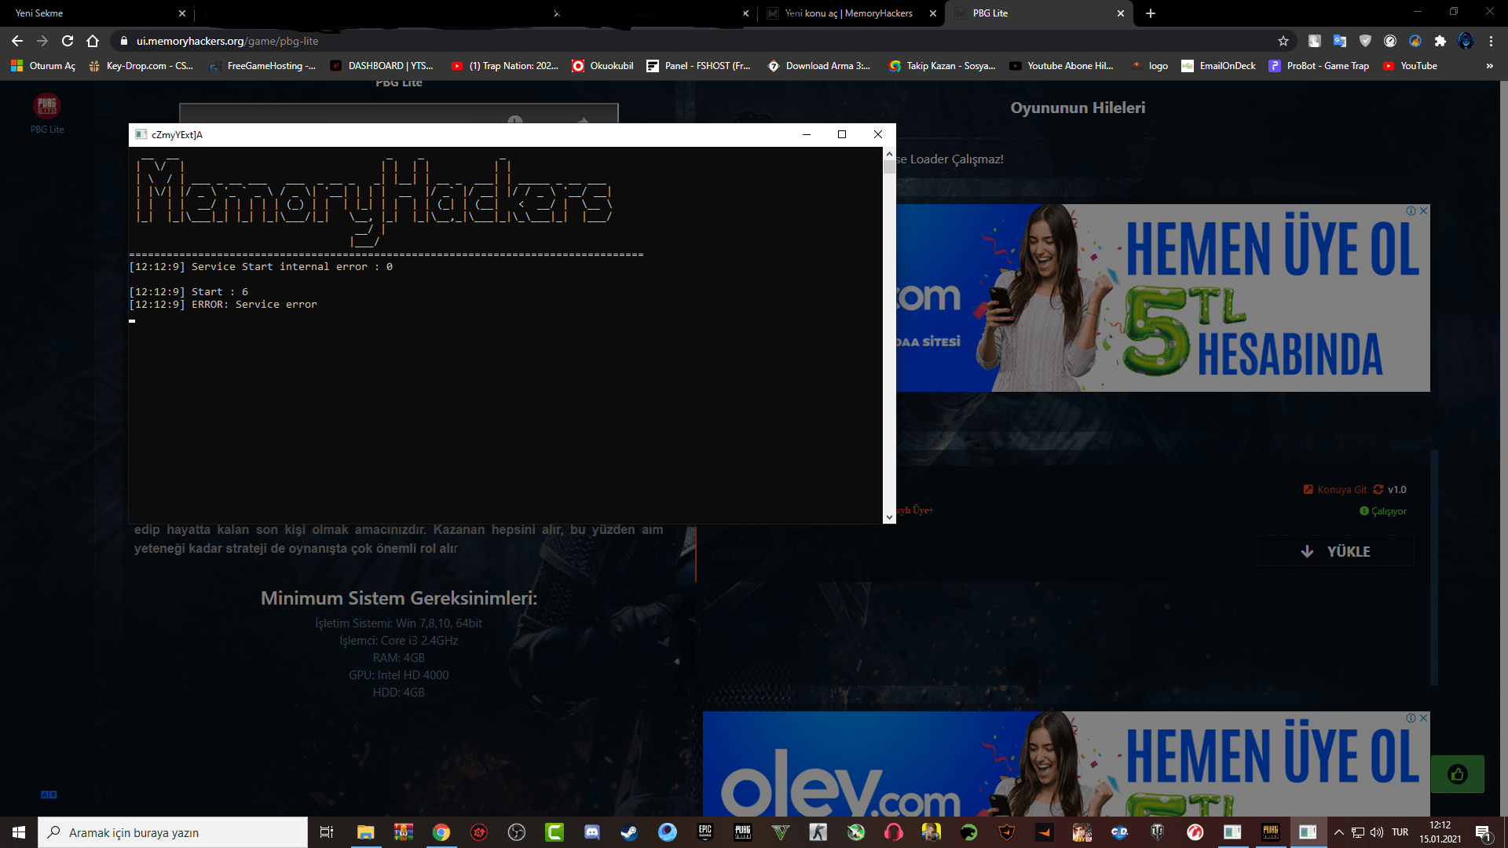
Task: Open the ProBot - Game Trap bookmark
Action: 1319,66
